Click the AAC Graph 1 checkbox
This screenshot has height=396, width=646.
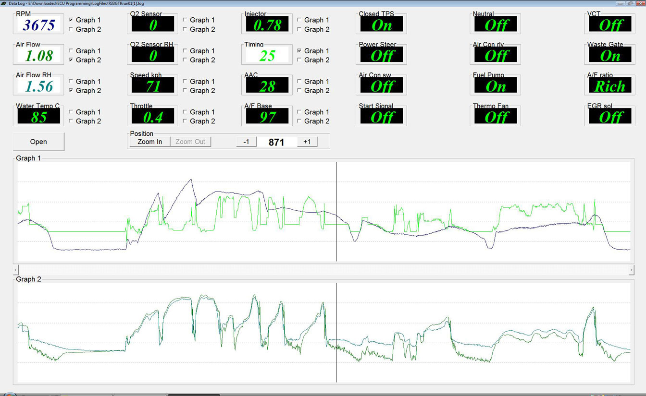coord(299,82)
